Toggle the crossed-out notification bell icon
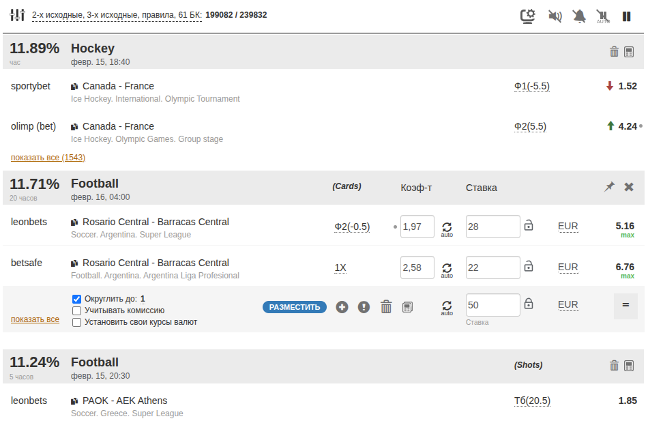The image size is (648, 421). point(579,16)
